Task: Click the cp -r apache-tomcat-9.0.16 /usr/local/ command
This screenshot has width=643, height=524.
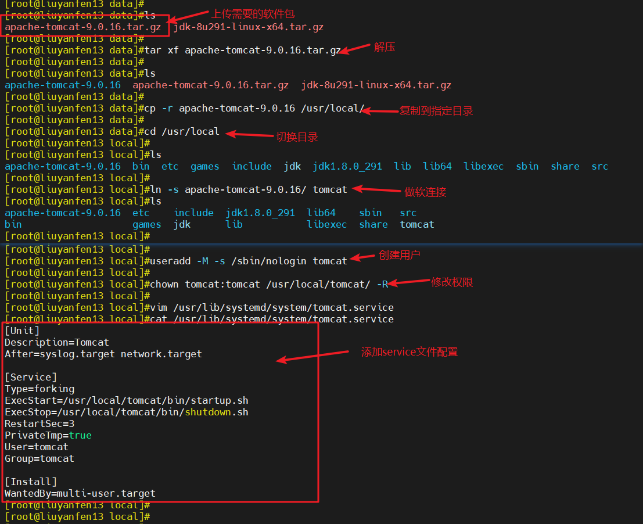Action: click(x=254, y=108)
